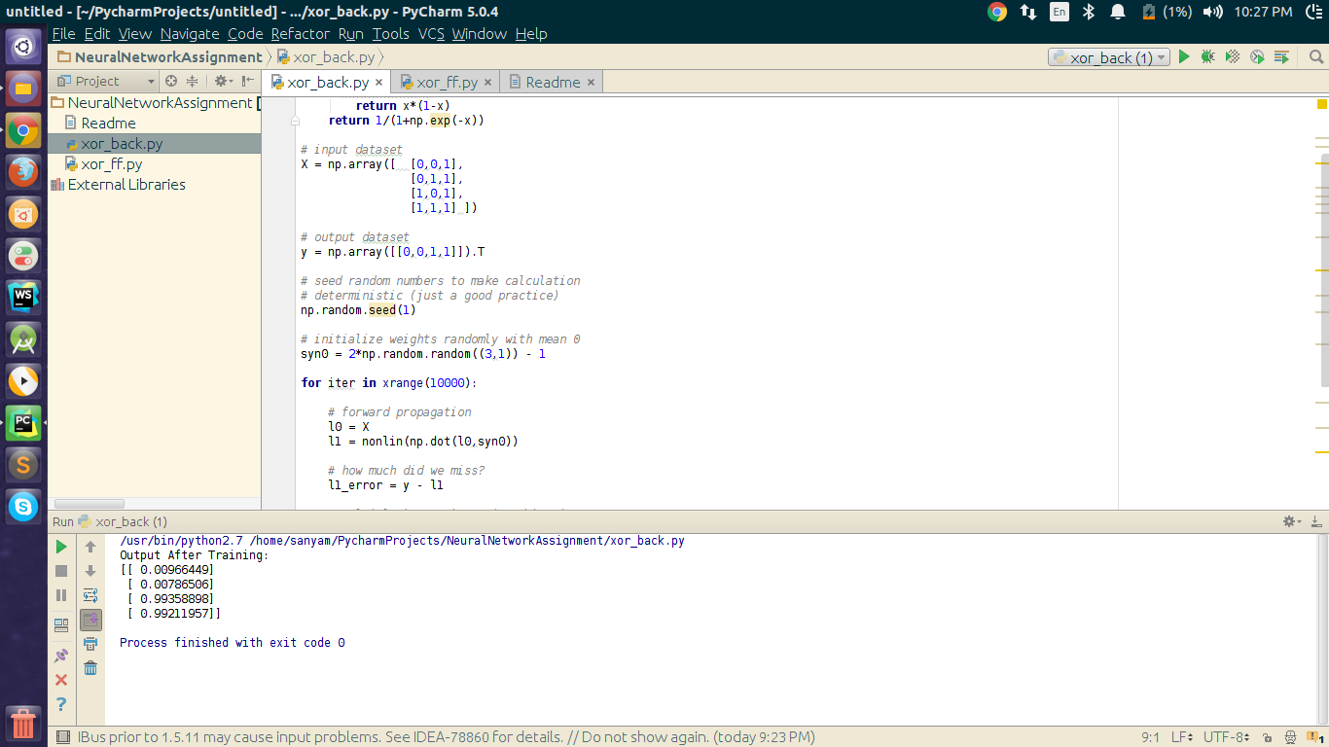Open the Hector inspection icon in status bar
This screenshot has width=1329, height=747.
point(1290,737)
